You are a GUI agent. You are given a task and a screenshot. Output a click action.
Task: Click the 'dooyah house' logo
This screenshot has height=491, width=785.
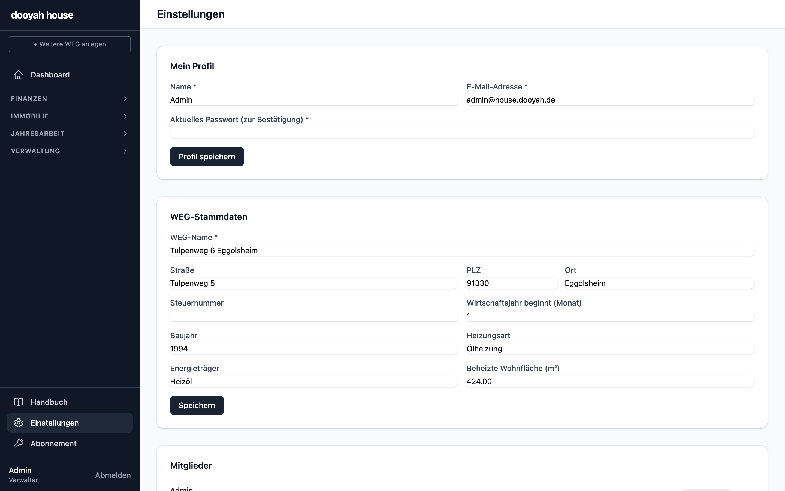[42, 15]
